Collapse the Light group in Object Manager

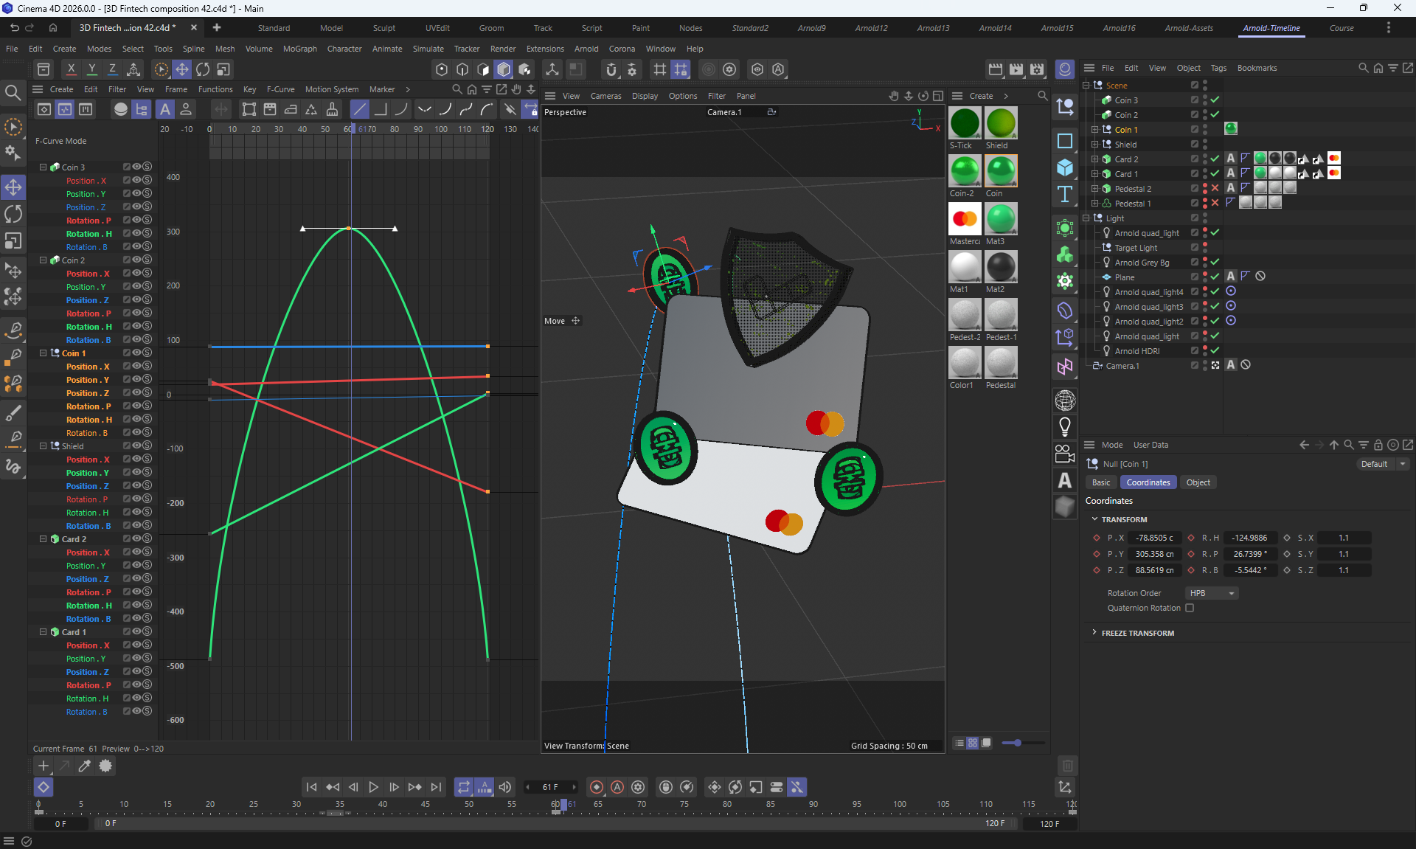[1086, 218]
